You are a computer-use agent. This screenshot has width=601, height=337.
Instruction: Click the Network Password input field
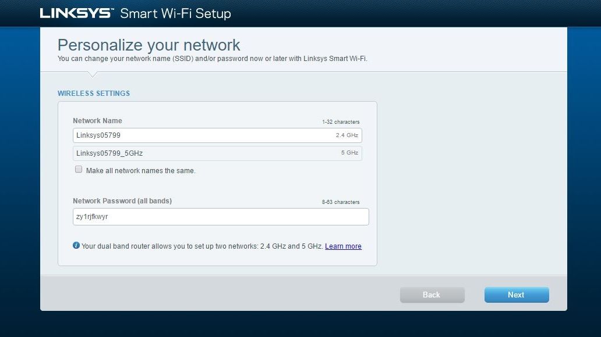220,217
